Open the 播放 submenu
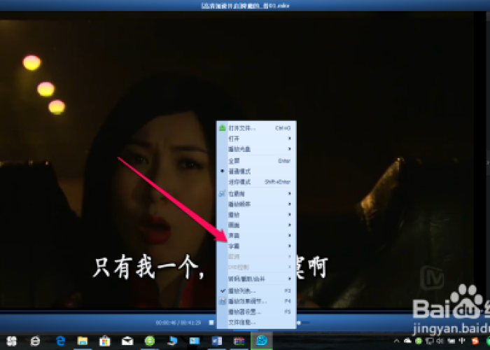Image resolution: width=490 pixels, height=350 pixels. 256,215
